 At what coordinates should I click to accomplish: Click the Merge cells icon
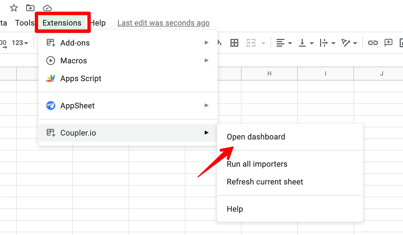pos(251,43)
